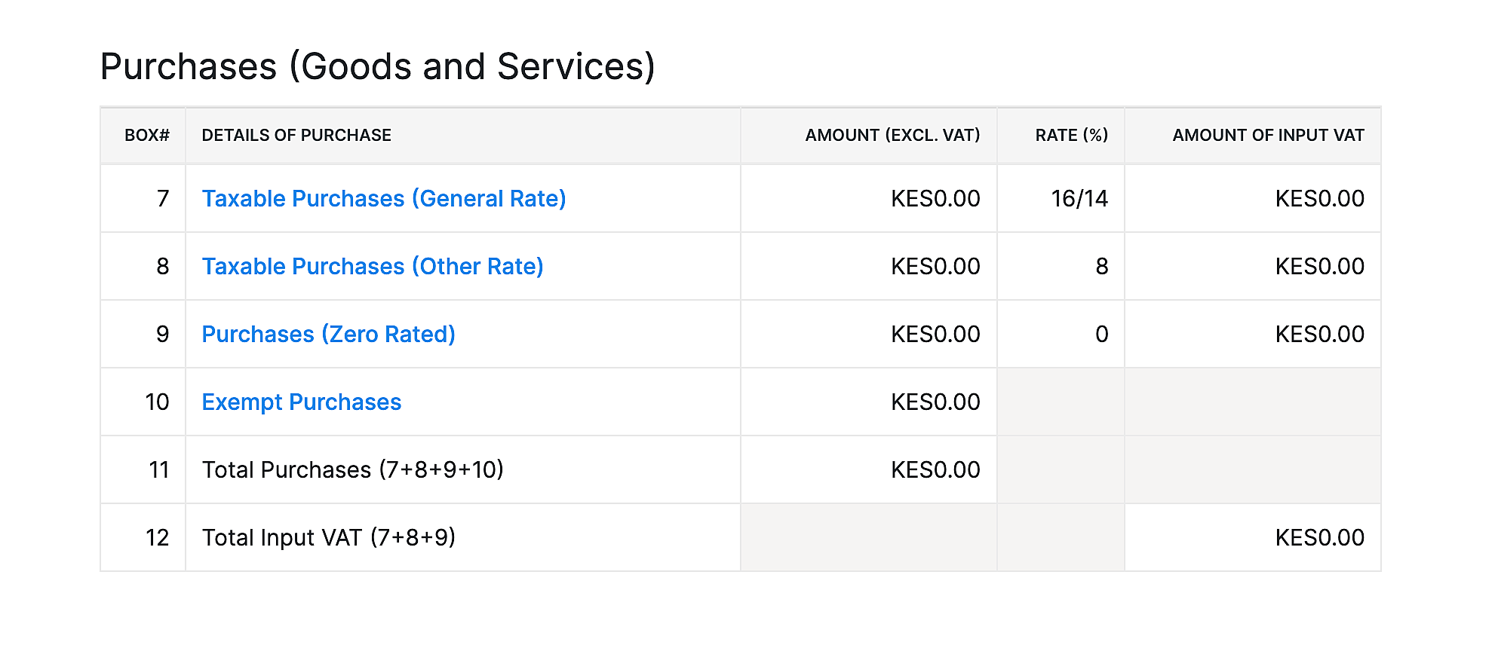Image resolution: width=1498 pixels, height=645 pixels.
Task: Open the Exempt Purchases link
Action: coord(301,402)
